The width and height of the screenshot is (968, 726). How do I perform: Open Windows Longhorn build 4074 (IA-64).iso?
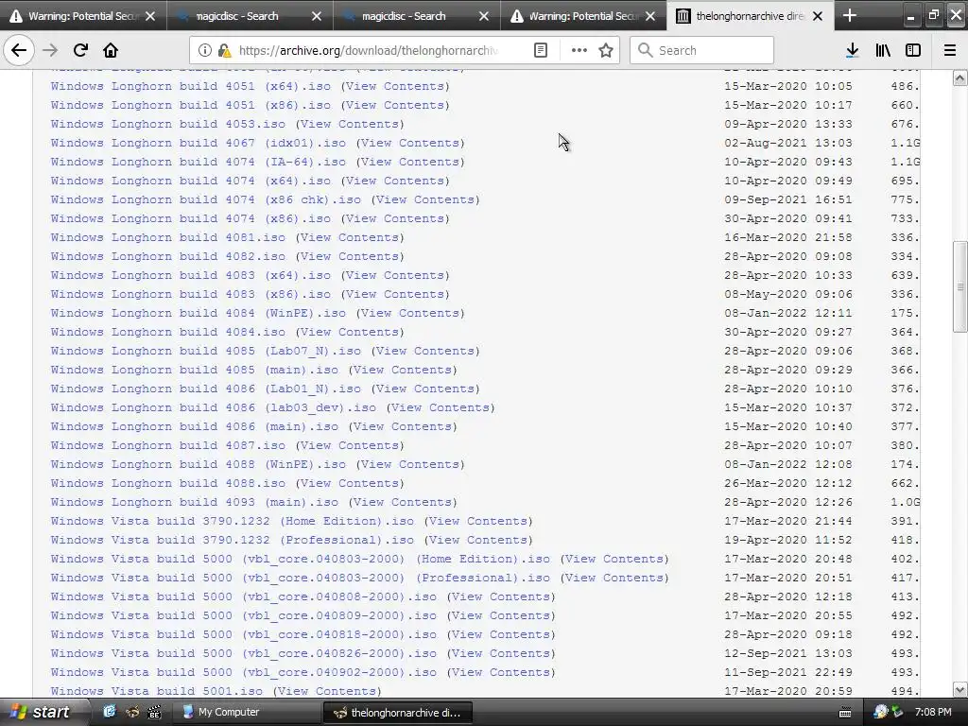[199, 162]
